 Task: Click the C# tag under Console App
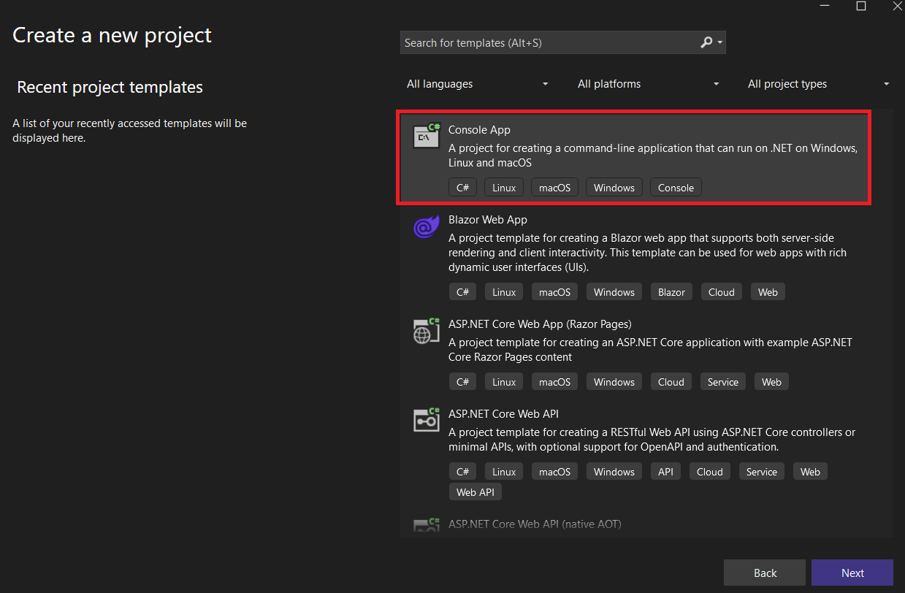[x=462, y=188]
